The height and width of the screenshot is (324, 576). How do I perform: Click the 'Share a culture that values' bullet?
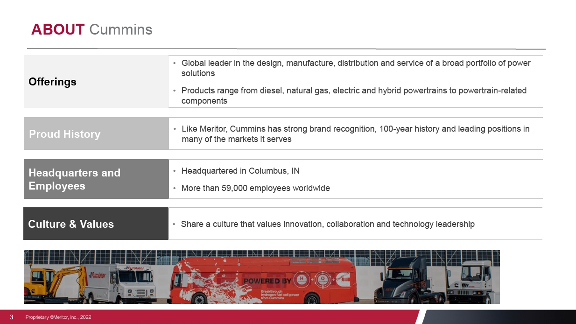point(328,224)
